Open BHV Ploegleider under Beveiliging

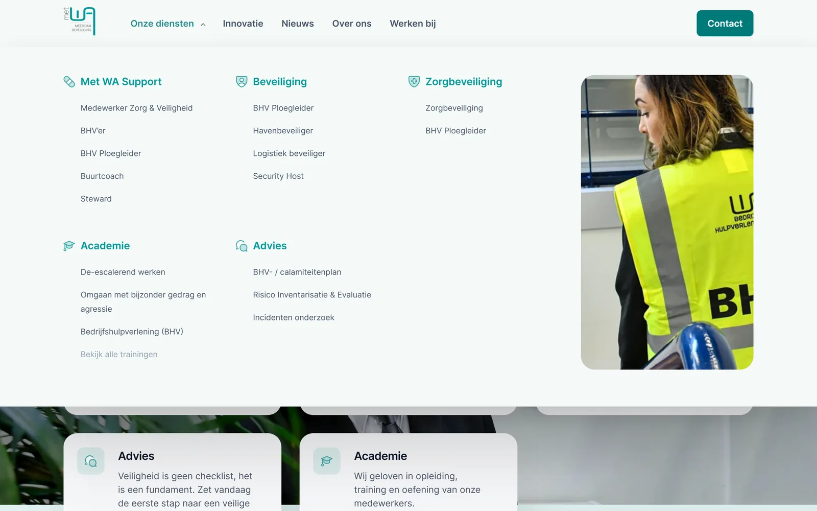coord(283,108)
